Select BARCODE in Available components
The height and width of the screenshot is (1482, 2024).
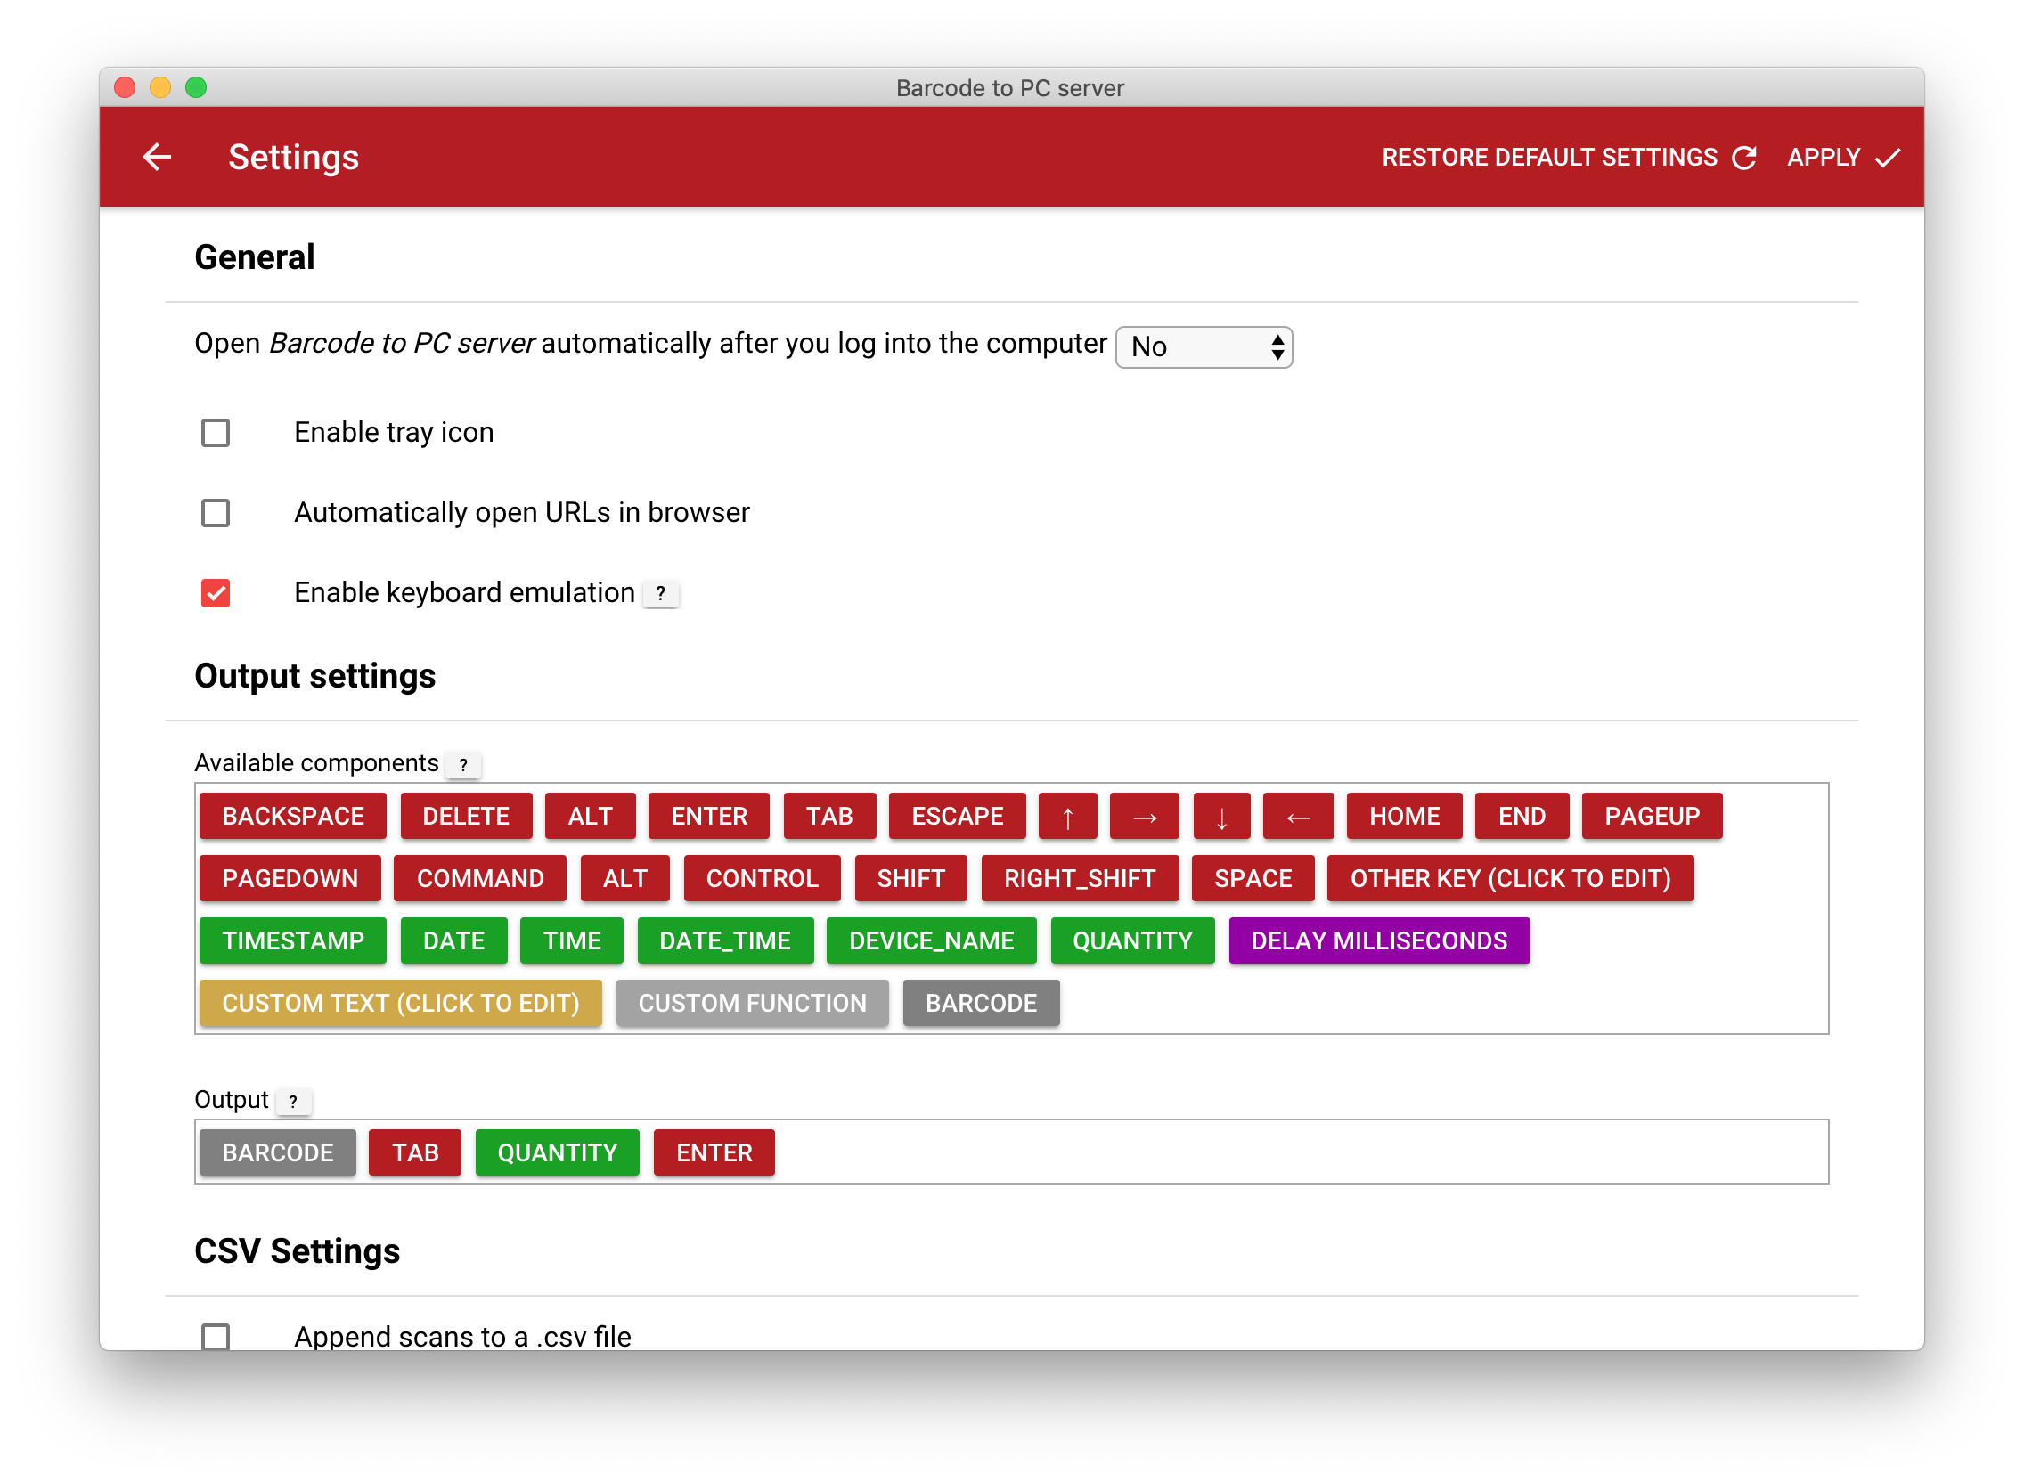(x=981, y=1003)
